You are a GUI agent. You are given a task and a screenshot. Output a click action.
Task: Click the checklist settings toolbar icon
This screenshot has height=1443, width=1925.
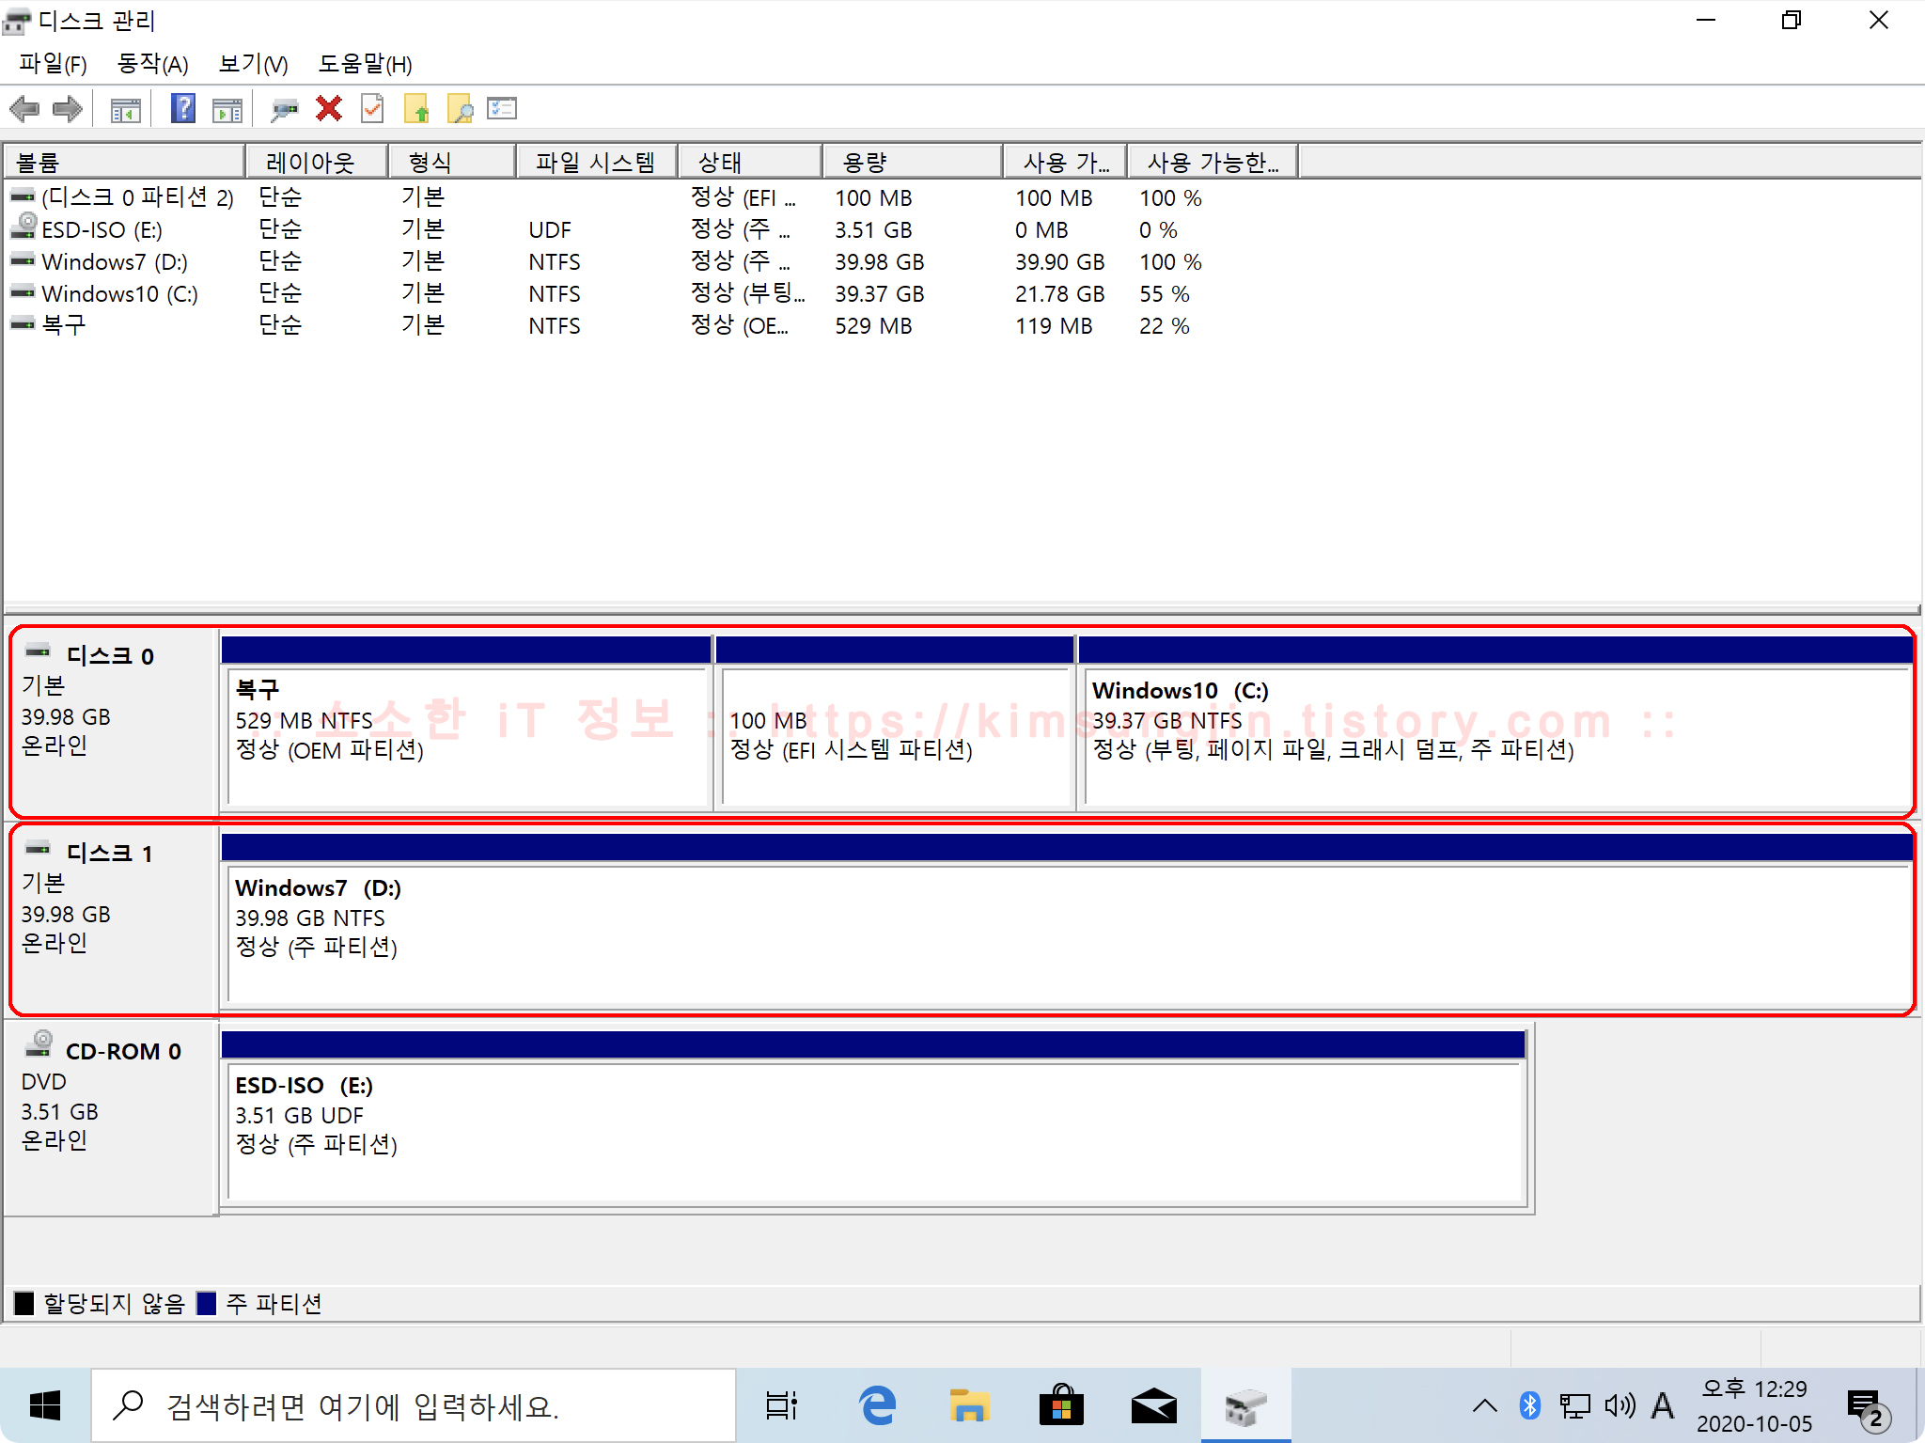[502, 109]
